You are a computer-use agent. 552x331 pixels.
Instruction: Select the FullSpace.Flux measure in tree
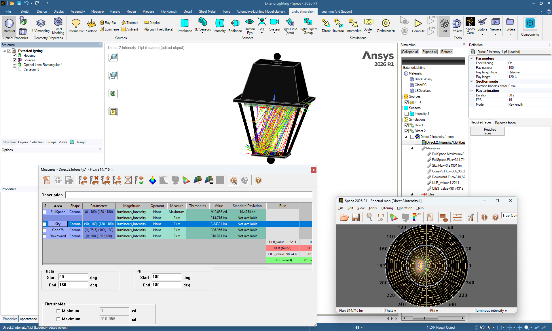click(x=448, y=160)
